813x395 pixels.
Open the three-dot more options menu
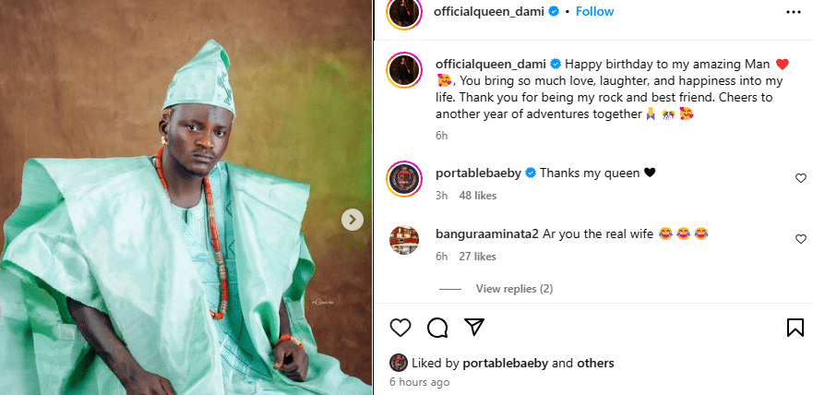794,12
